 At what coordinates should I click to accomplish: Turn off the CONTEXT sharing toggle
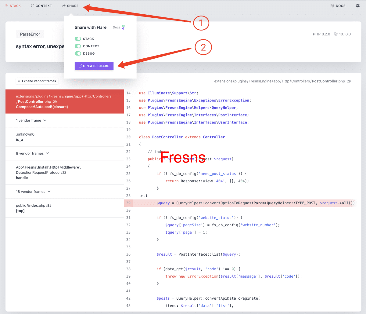(x=78, y=46)
